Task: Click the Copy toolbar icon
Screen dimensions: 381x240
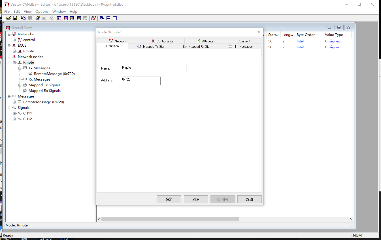Action: coord(23,18)
